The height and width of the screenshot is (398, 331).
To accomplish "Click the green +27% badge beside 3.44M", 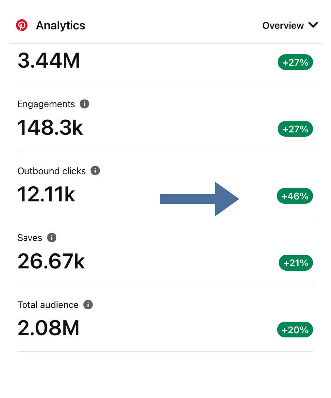I will point(295,62).
